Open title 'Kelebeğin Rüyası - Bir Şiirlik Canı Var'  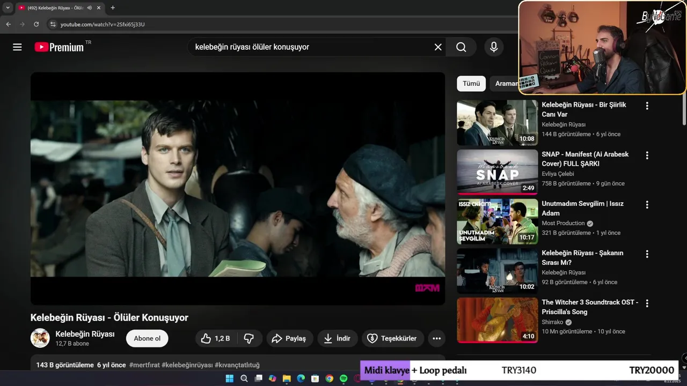(584, 109)
